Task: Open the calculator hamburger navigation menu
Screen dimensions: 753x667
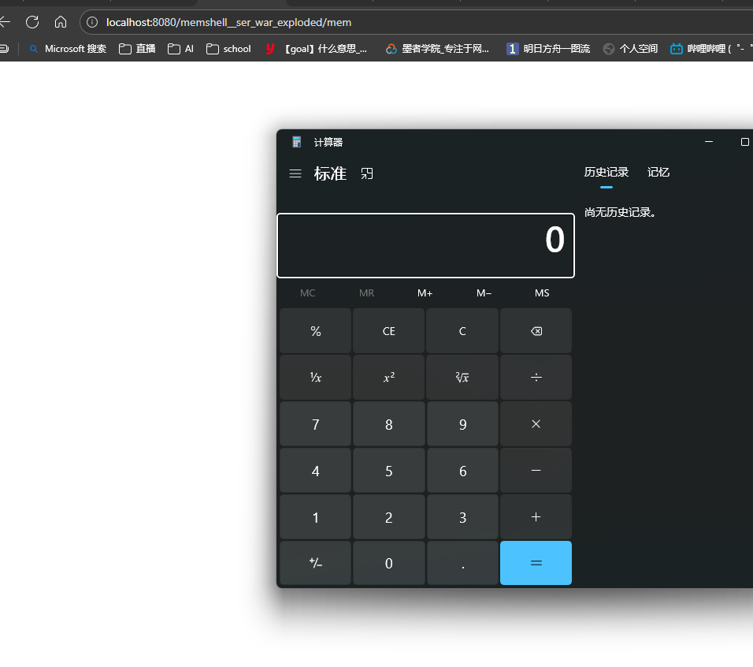Action: point(295,173)
